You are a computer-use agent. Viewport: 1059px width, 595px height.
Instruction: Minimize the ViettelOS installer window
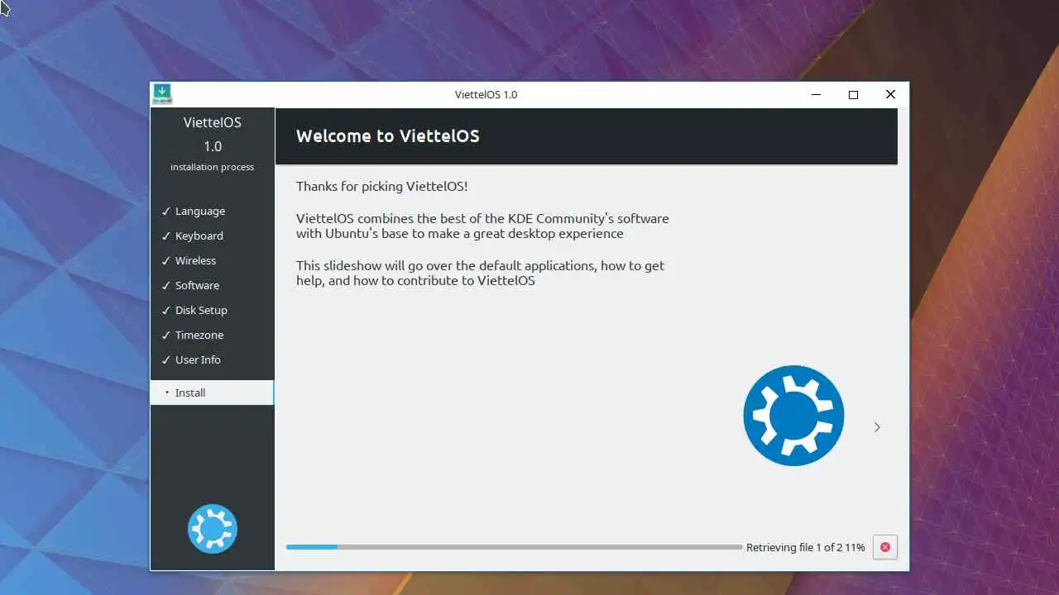[817, 94]
